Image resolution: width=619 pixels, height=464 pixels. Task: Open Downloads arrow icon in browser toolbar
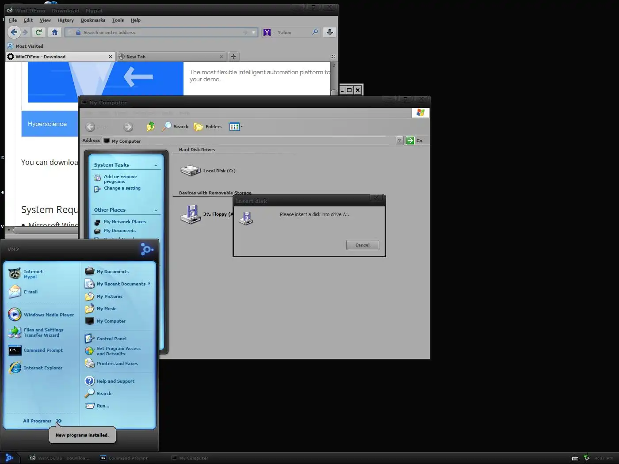click(x=329, y=32)
